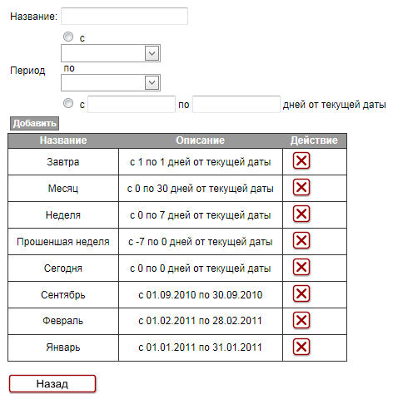393x399 pixels.
Task: Remove the Февраль period entry
Action: (301, 320)
